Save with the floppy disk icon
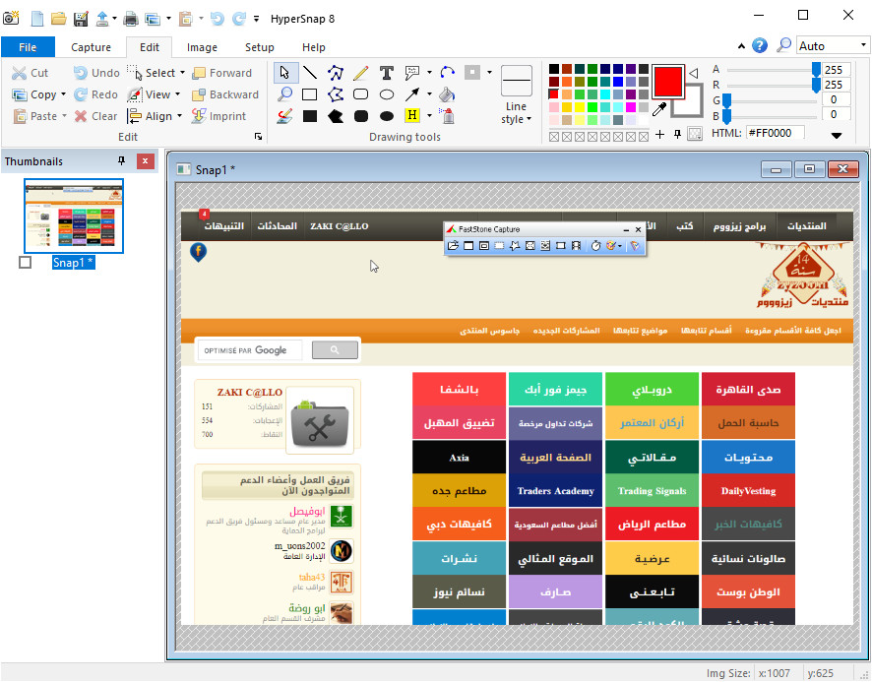Image resolution: width=872 pixels, height=682 pixels. pos(81,19)
